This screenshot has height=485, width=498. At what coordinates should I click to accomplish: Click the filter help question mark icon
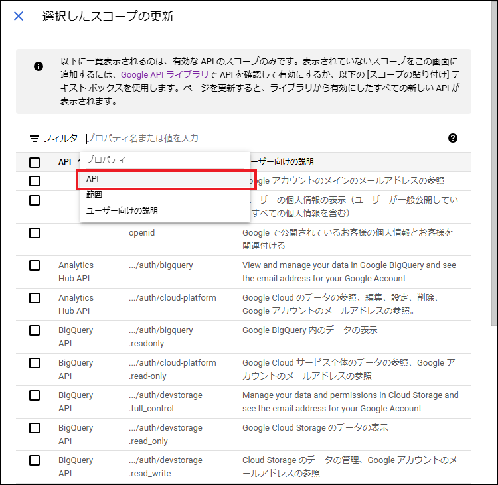(x=453, y=138)
